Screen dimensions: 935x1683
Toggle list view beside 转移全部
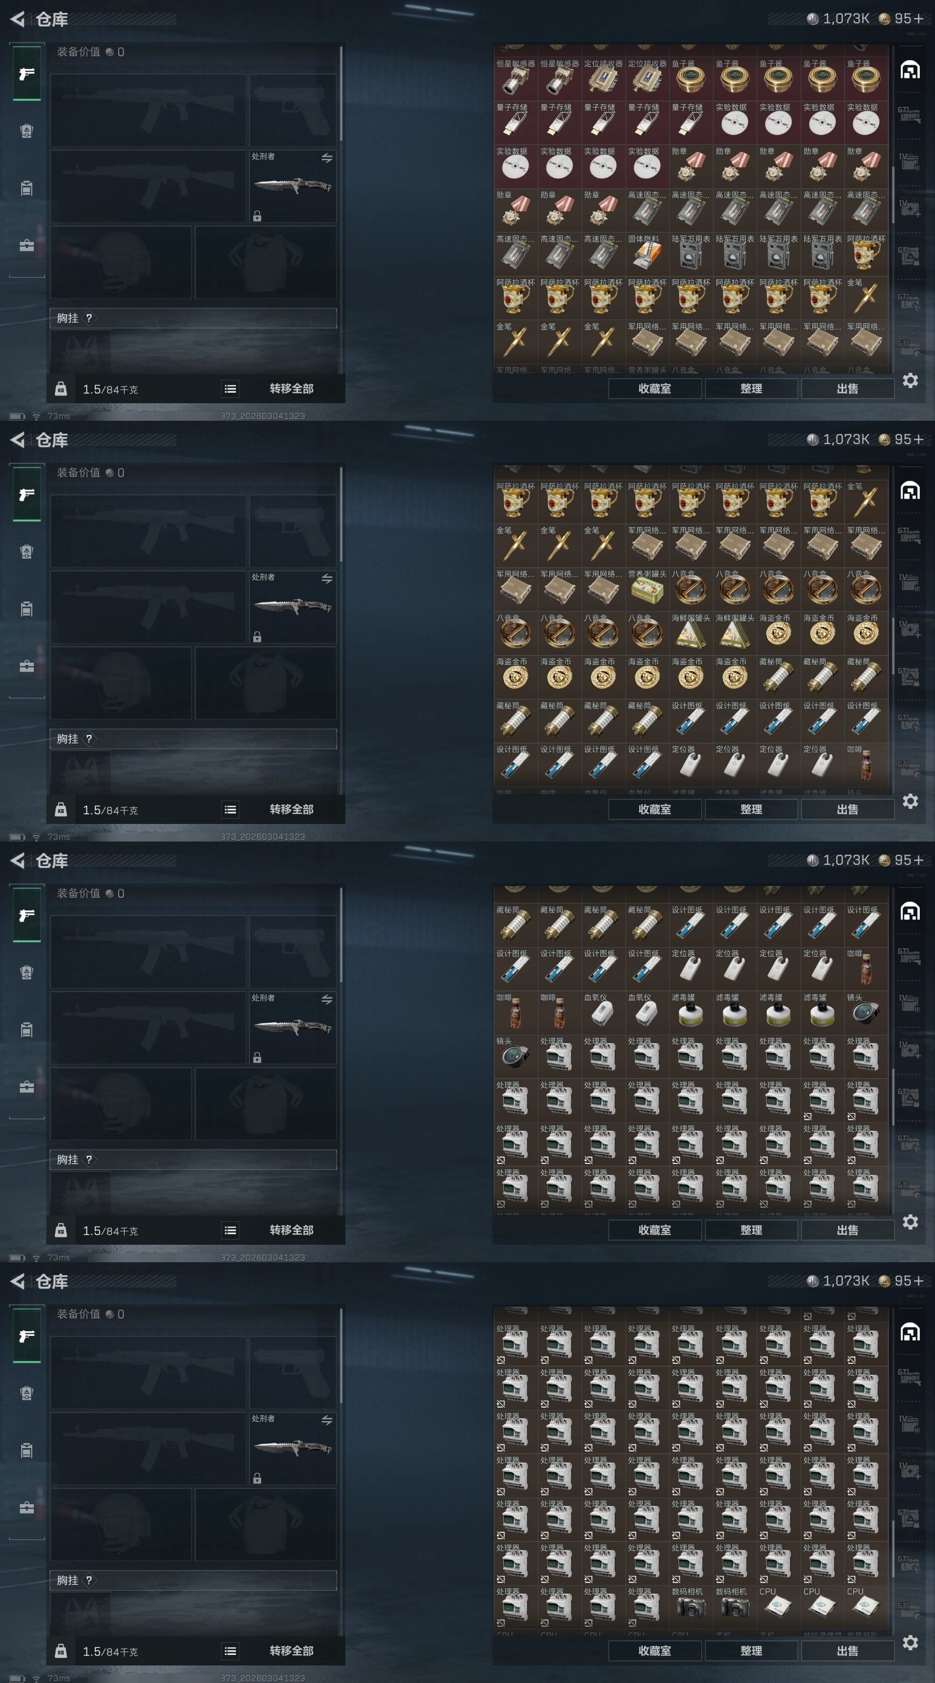tap(230, 389)
